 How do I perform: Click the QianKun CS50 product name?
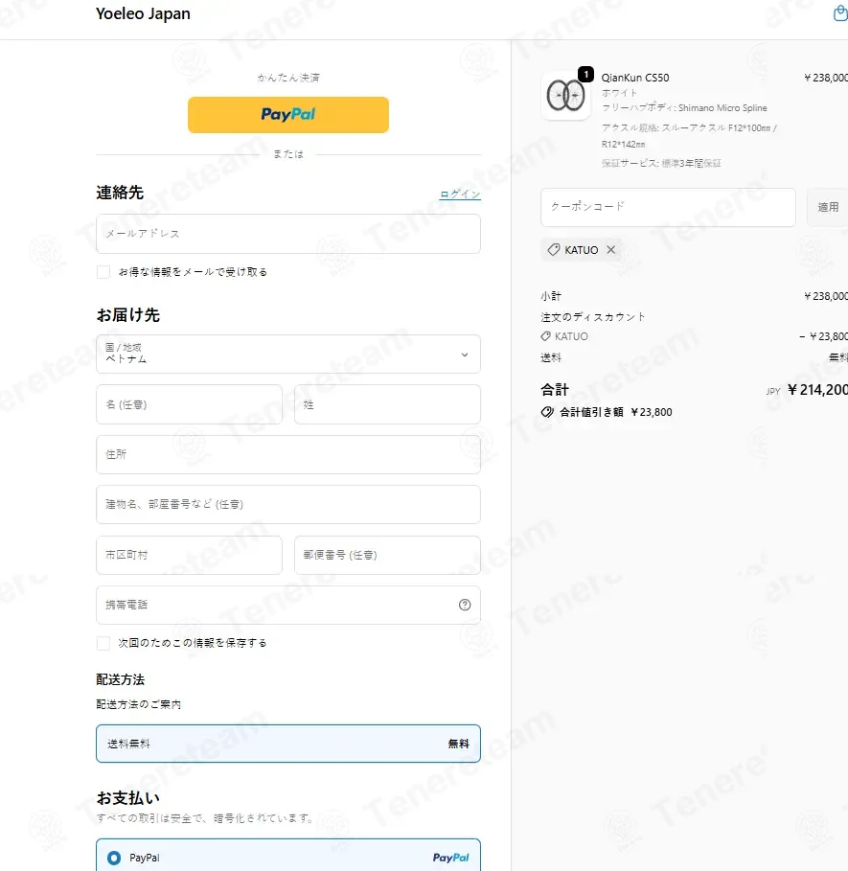tap(635, 78)
